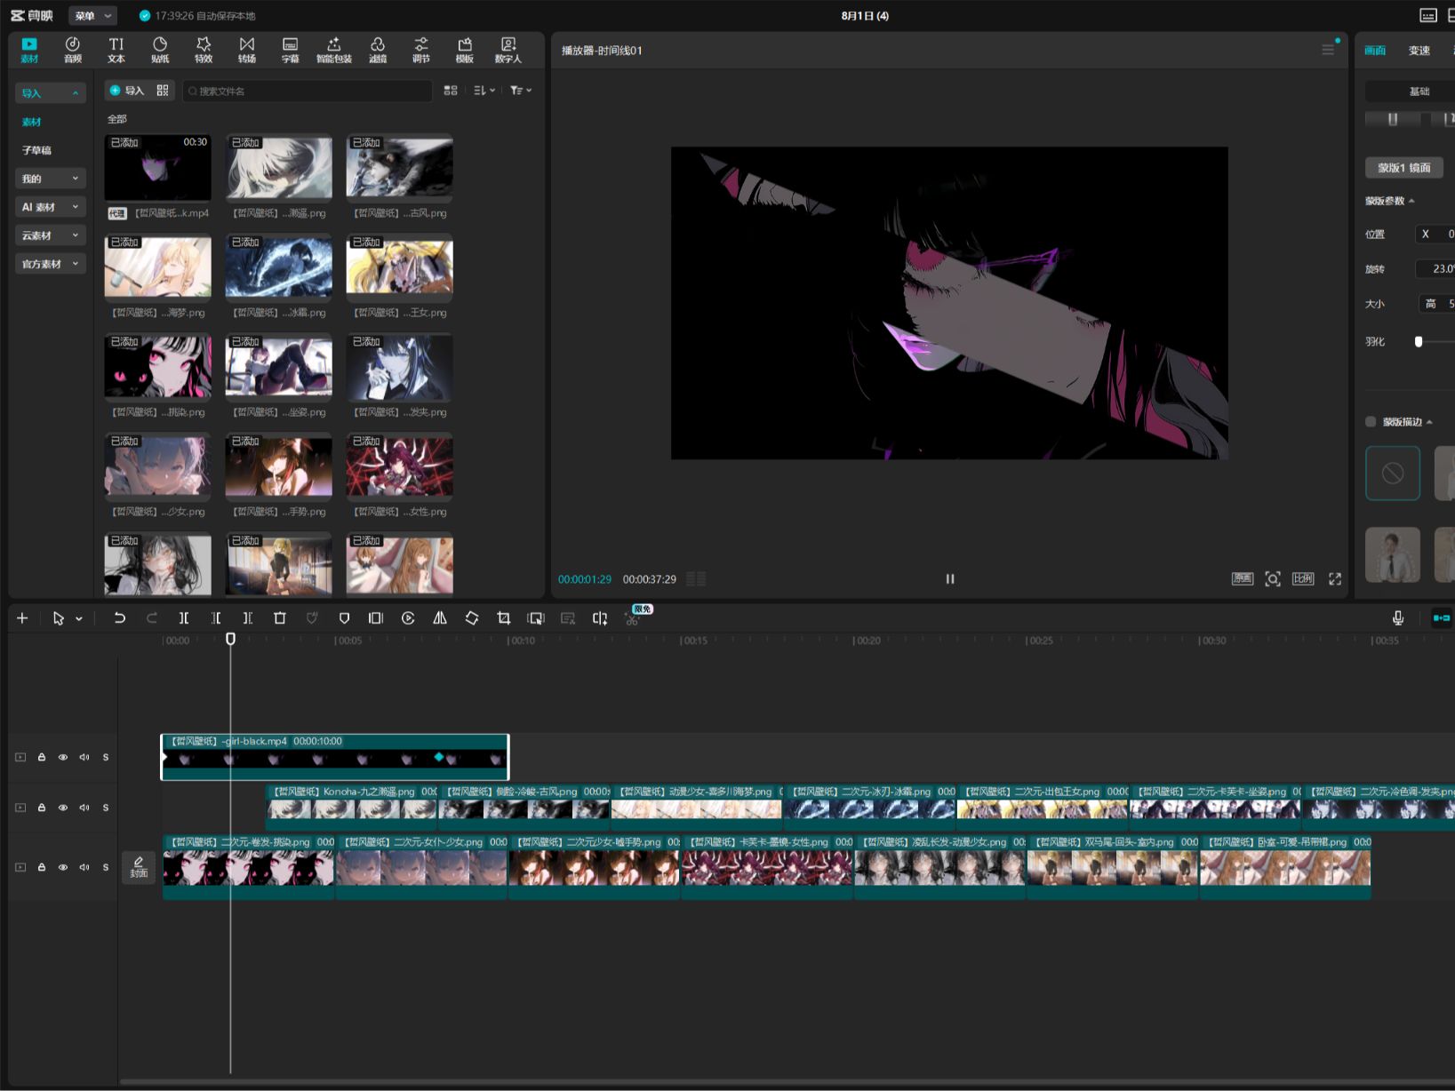
Task: Enable the 蒙版描边 mask stroke checkbox
Action: (1371, 422)
